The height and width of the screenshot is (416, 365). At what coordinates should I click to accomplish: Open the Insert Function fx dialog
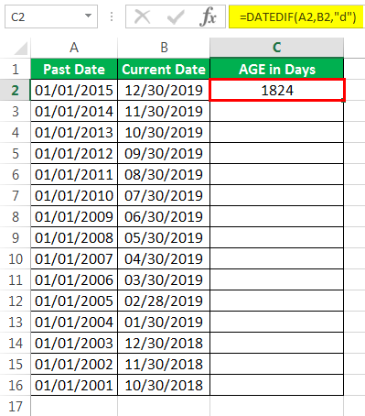click(208, 16)
